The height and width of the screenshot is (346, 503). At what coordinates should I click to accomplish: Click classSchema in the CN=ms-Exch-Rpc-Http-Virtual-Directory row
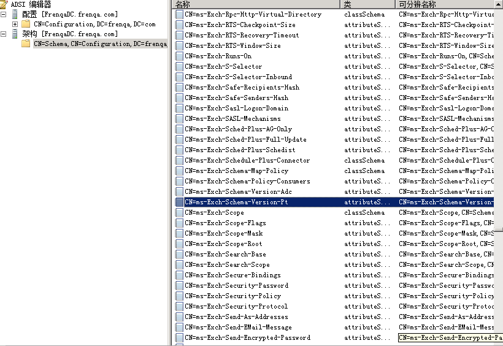(364, 15)
